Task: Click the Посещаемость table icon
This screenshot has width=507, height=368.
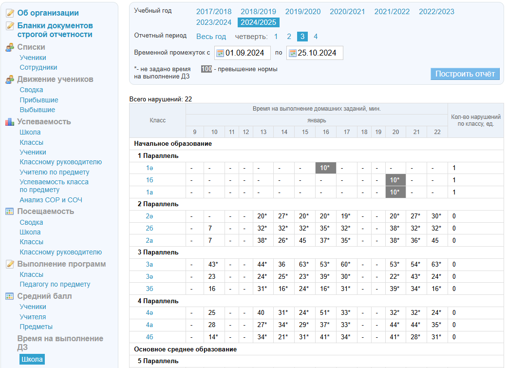Action: pos(10,212)
